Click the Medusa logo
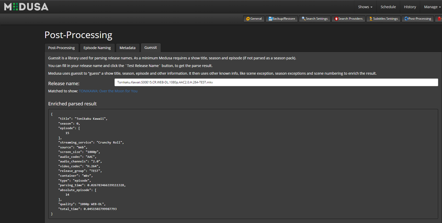This screenshot has width=442, height=223. pos(26,7)
